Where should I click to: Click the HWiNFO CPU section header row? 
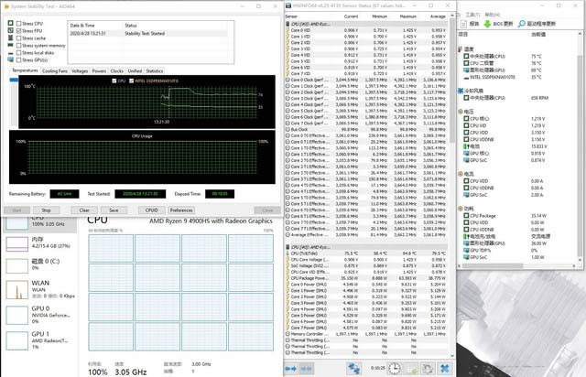tap(366, 24)
